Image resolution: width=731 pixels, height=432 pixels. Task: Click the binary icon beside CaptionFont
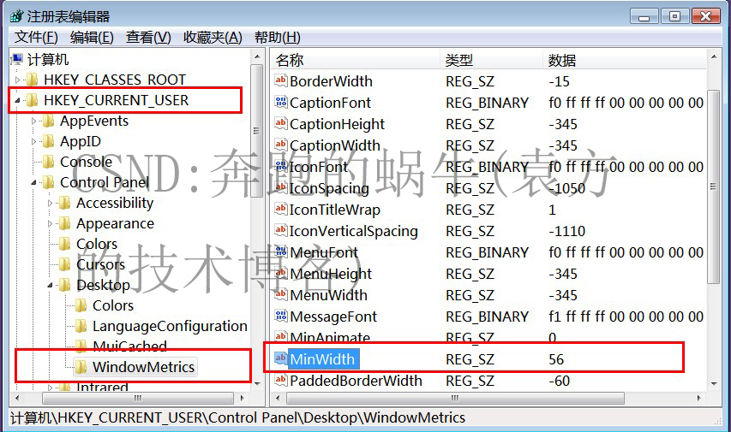pyautogui.click(x=280, y=102)
